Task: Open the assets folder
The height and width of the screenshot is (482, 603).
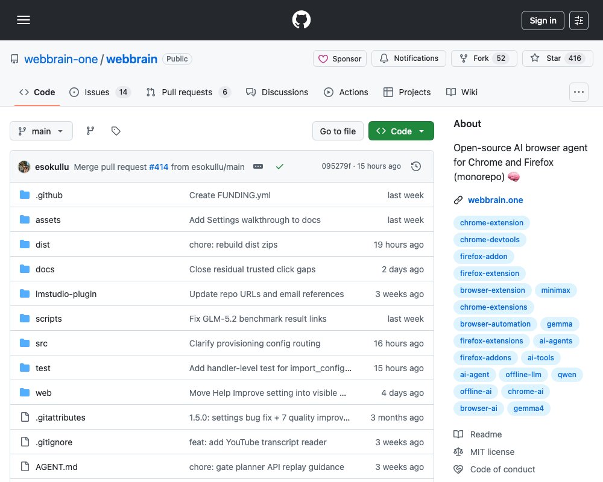Action: pyautogui.click(x=48, y=220)
